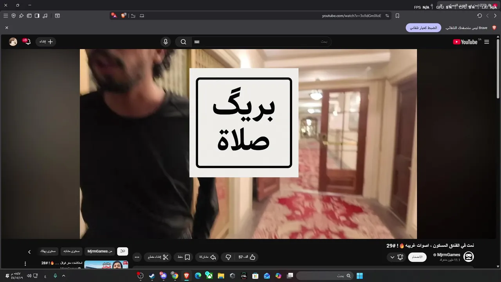The width and height of the screenshot is (501, 282).
Task: Click the 'مشاركة' share button
Action: [x=207, y=257]
